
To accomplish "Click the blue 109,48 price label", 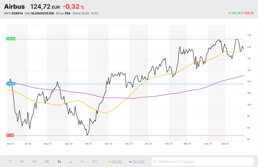I will click(11, 84).
